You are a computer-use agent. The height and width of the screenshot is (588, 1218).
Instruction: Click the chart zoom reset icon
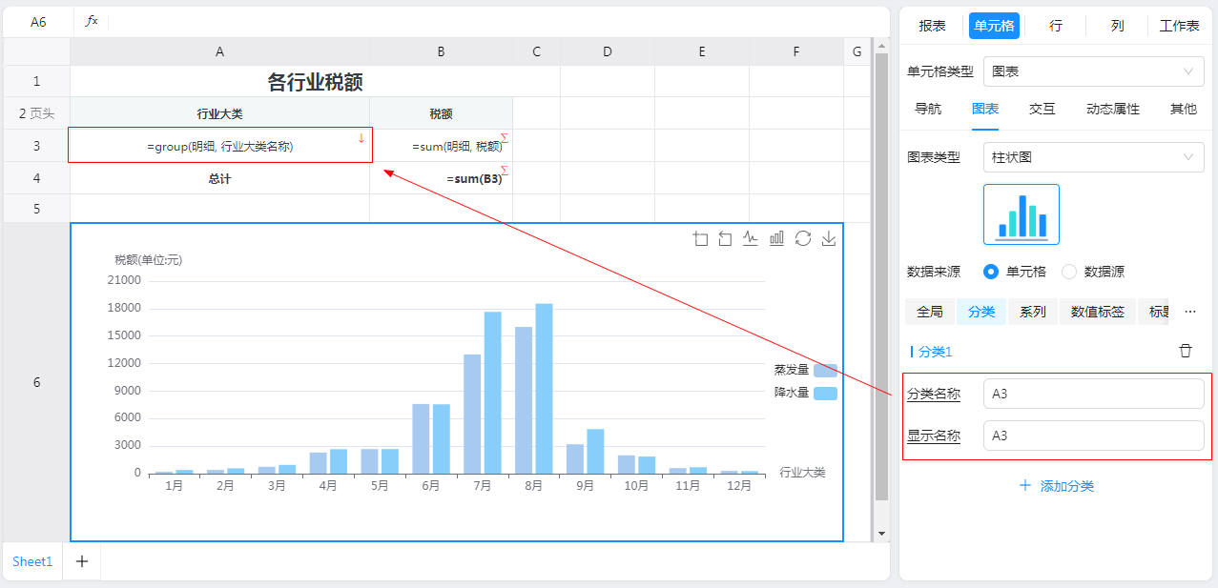(x=726, y=239)
